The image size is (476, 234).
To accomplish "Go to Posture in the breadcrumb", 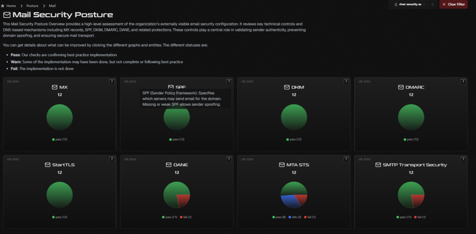I will [32, 6].
